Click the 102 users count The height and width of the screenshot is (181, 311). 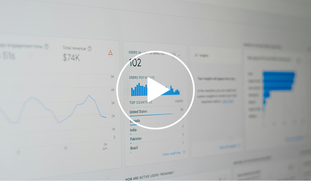pos(135,63)
